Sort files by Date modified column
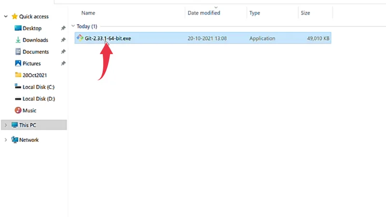 click(x=204, y=13)
